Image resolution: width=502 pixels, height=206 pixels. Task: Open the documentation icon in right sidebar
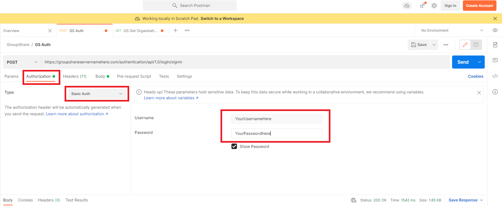495,45
